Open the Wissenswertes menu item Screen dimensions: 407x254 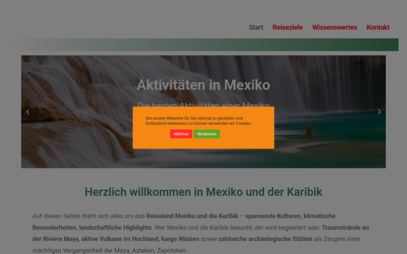click(334, 27)
